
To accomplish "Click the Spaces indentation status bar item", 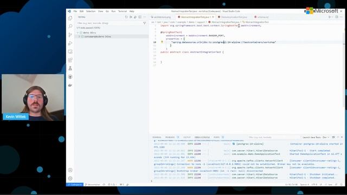I will (x=305, y=184).
